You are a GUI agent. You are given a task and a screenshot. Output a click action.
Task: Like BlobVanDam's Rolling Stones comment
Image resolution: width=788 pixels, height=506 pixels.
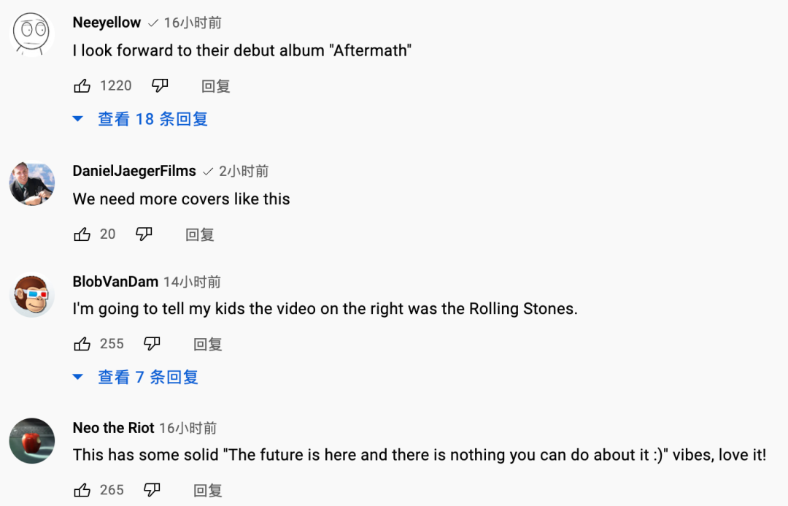point(82,344)
